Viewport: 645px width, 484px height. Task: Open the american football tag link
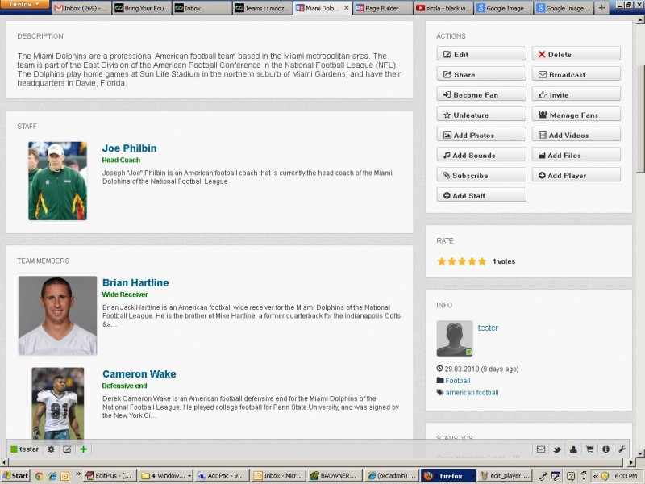pyautogui.click(x=472, y=393)
